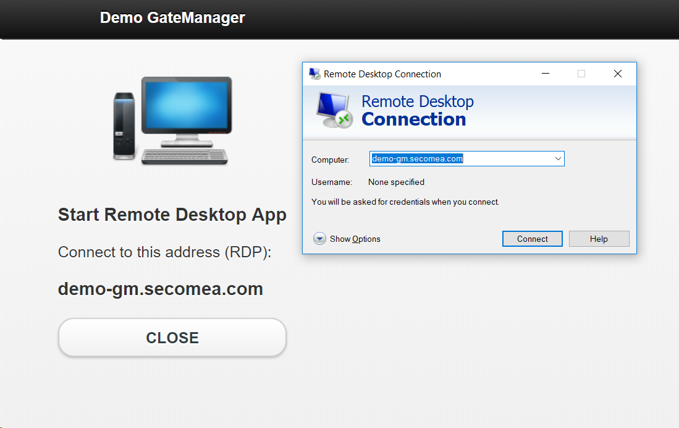Open Help in Remote Desktop Connection dialog
The image size is (679, 428).
click(x=599, y=239)
